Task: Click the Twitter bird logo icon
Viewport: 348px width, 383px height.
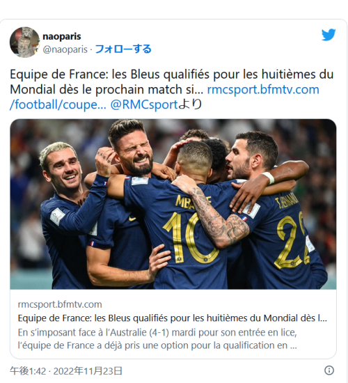Action: click(329, 35)
